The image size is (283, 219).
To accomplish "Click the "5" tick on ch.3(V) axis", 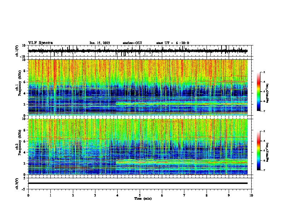I will click(x=25, y=178).
